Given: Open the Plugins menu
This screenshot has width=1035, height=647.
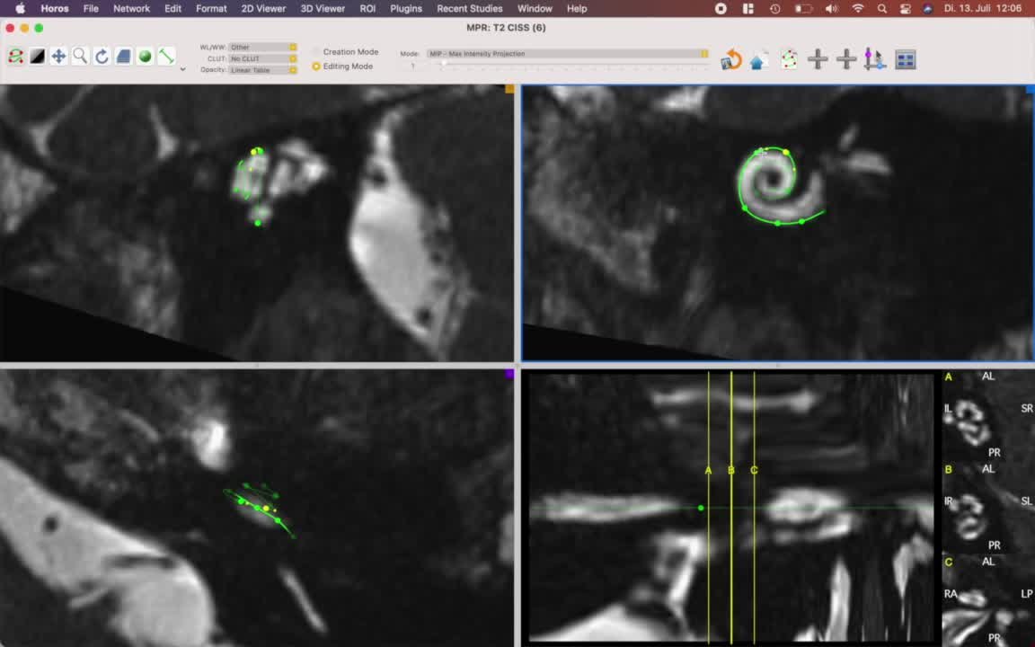Looking at the screenshot, I should coord(406,9).
